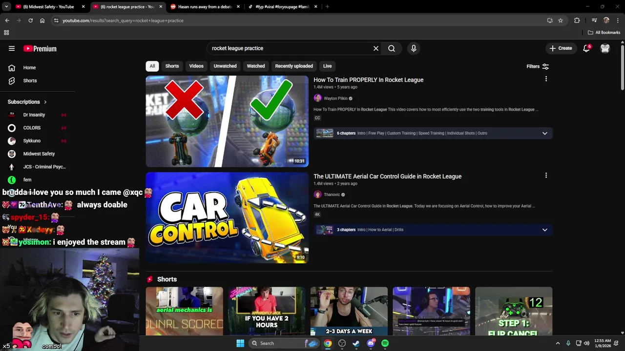The height and width of the screenshot is (351, 625).
Task: Open Steam from the taskbar
Action: click(356, 343)
